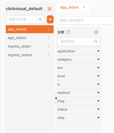Collapse the sidebar with the left arrow handle
Screen dimensions: 114x133
56,98
